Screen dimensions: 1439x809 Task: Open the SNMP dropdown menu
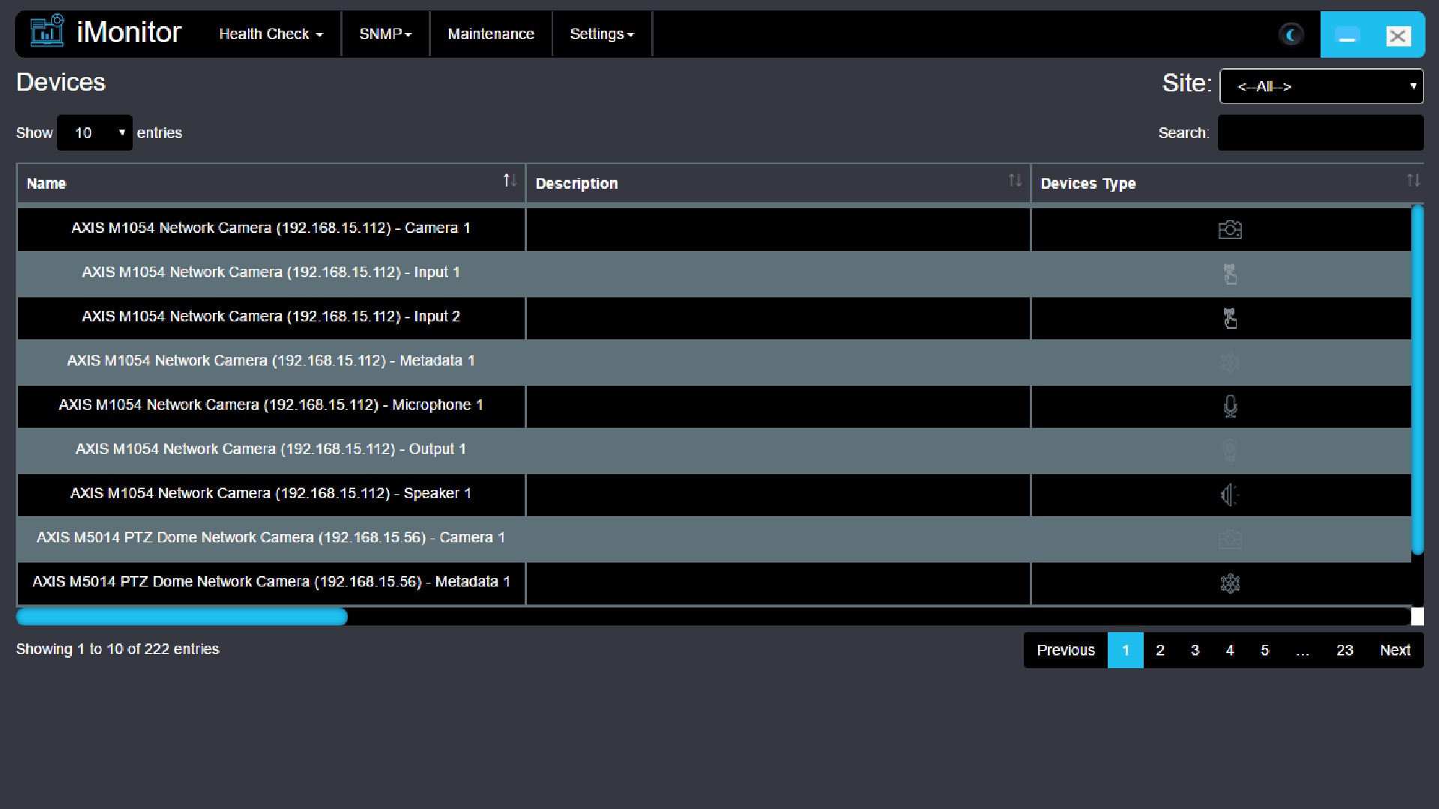coord(385,34)
